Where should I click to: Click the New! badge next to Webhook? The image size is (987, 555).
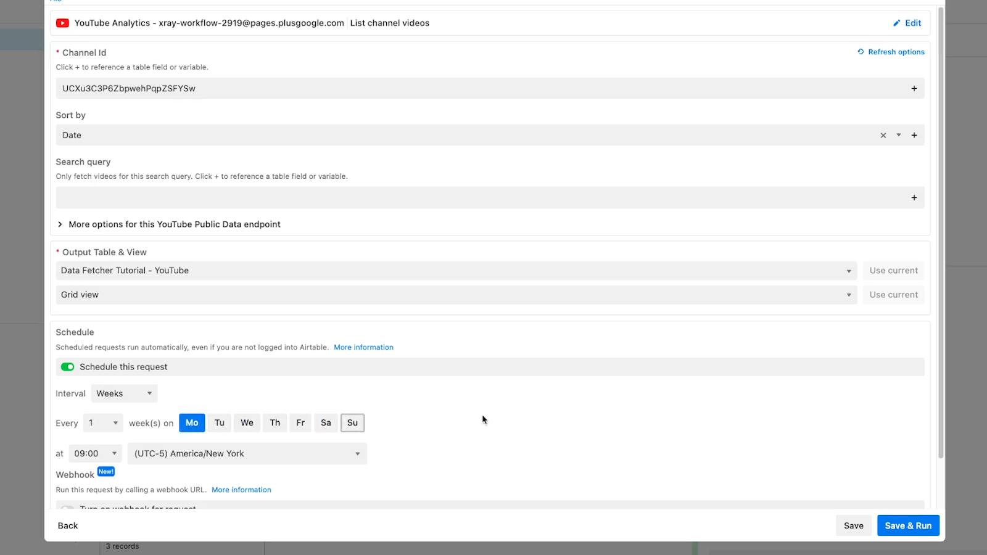106,472
